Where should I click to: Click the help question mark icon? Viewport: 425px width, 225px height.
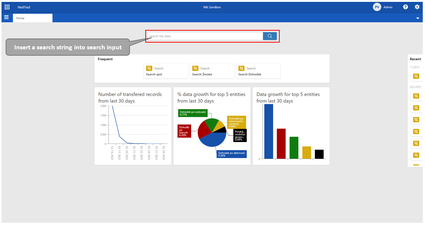(406, 7)
